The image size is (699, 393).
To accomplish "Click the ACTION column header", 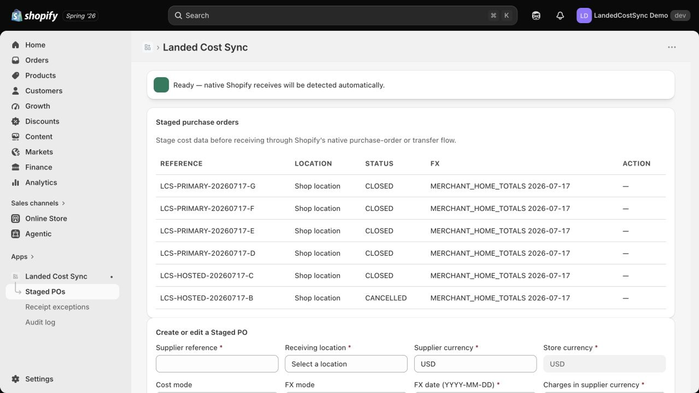I will [637, 164].
